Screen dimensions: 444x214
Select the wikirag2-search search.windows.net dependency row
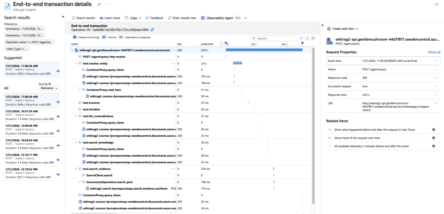pos(191,188)
